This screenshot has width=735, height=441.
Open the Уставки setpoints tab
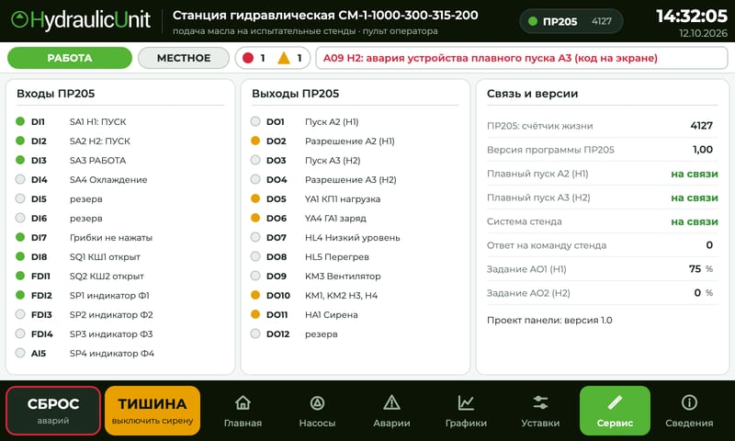pyautogui.click(x=540, y=411)
